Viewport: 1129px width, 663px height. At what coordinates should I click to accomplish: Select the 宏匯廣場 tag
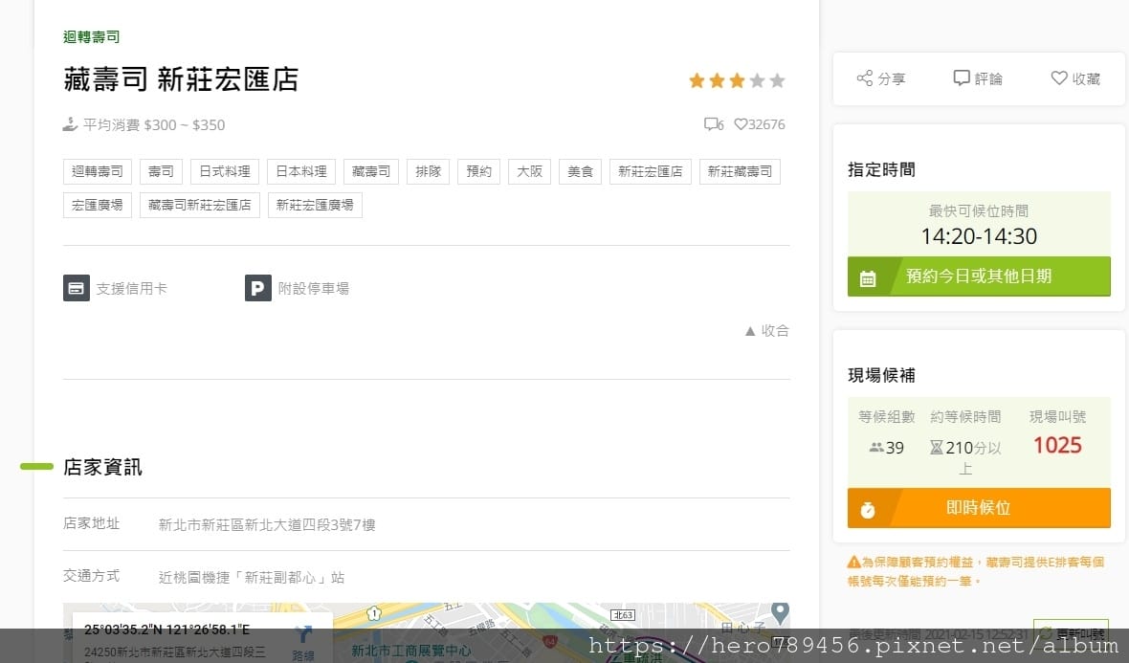tap(98, 205)
